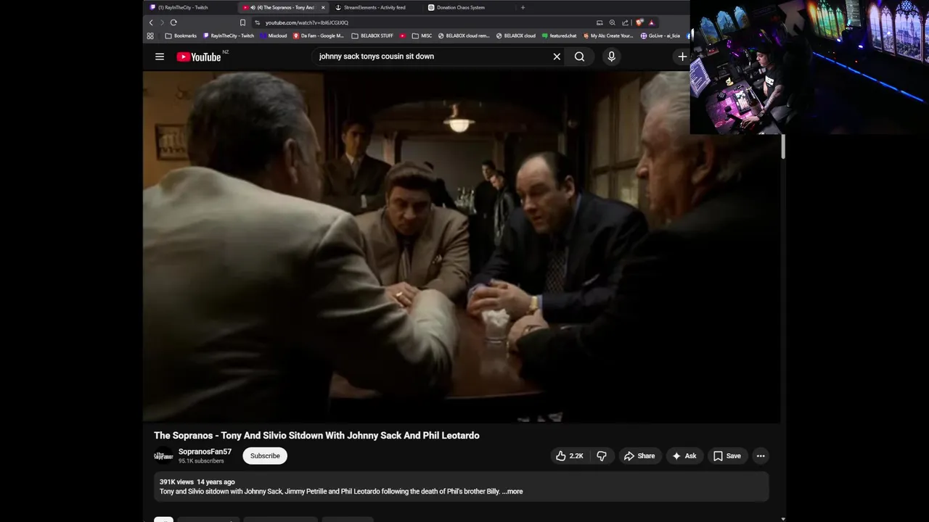This screenshot has width=929, height=522.
Task: Open the Mixcloud bookmark
Action: [273, 36]
